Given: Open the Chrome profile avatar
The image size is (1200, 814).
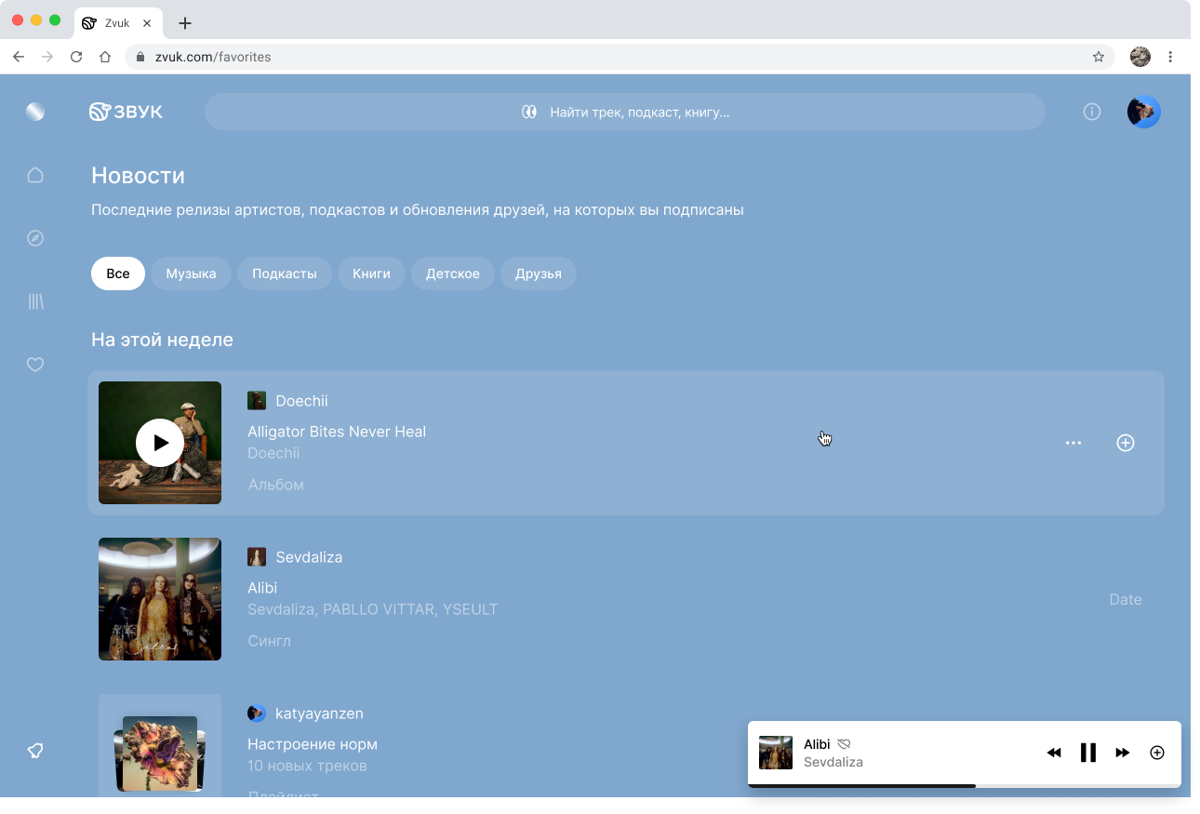Looking at the screenshot, I should coord(1140,57).
